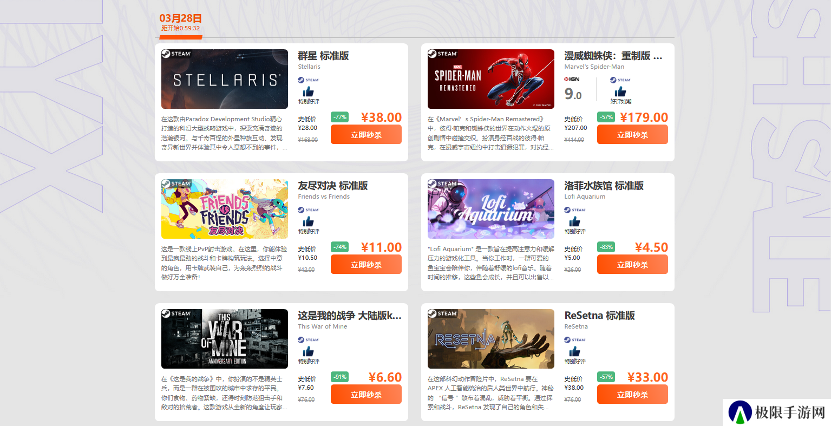Click the thumbs-up icon under Lofi Aquarium

click(575, 221)
